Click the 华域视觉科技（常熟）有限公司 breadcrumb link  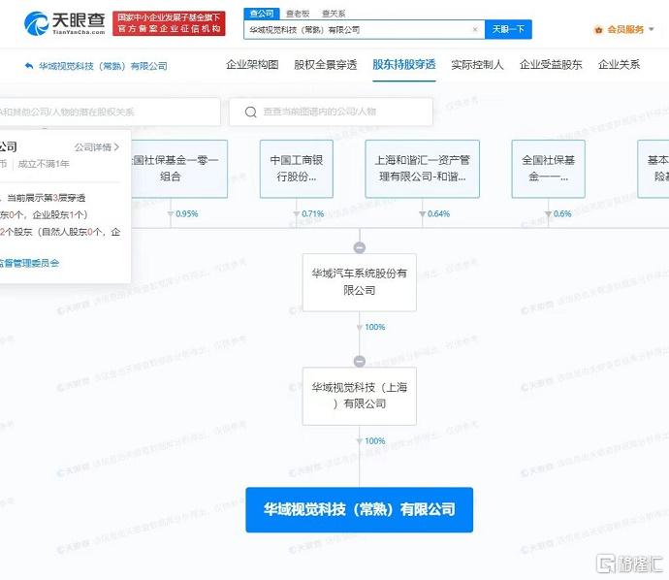click(x=103, y=66)
